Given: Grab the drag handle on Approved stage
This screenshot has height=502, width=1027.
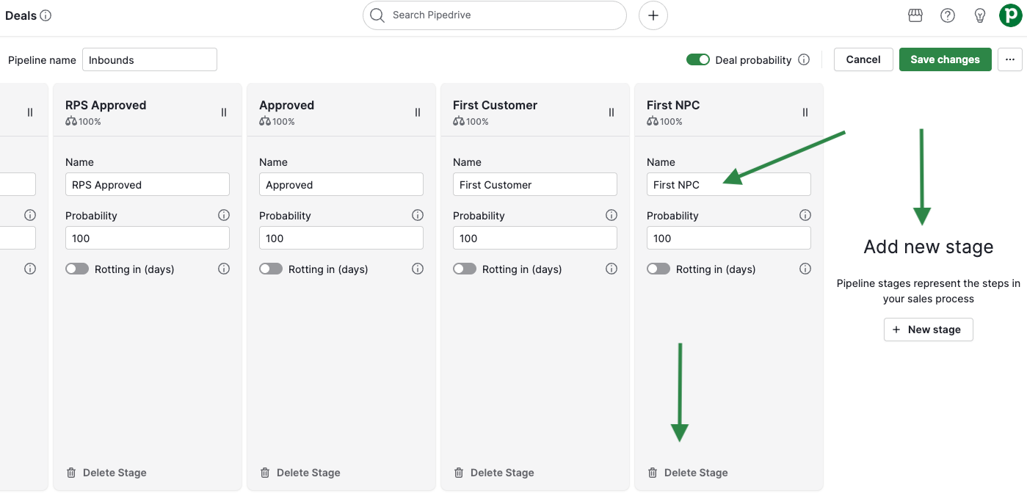Looking at the screenshot, I should coord(418,112).
